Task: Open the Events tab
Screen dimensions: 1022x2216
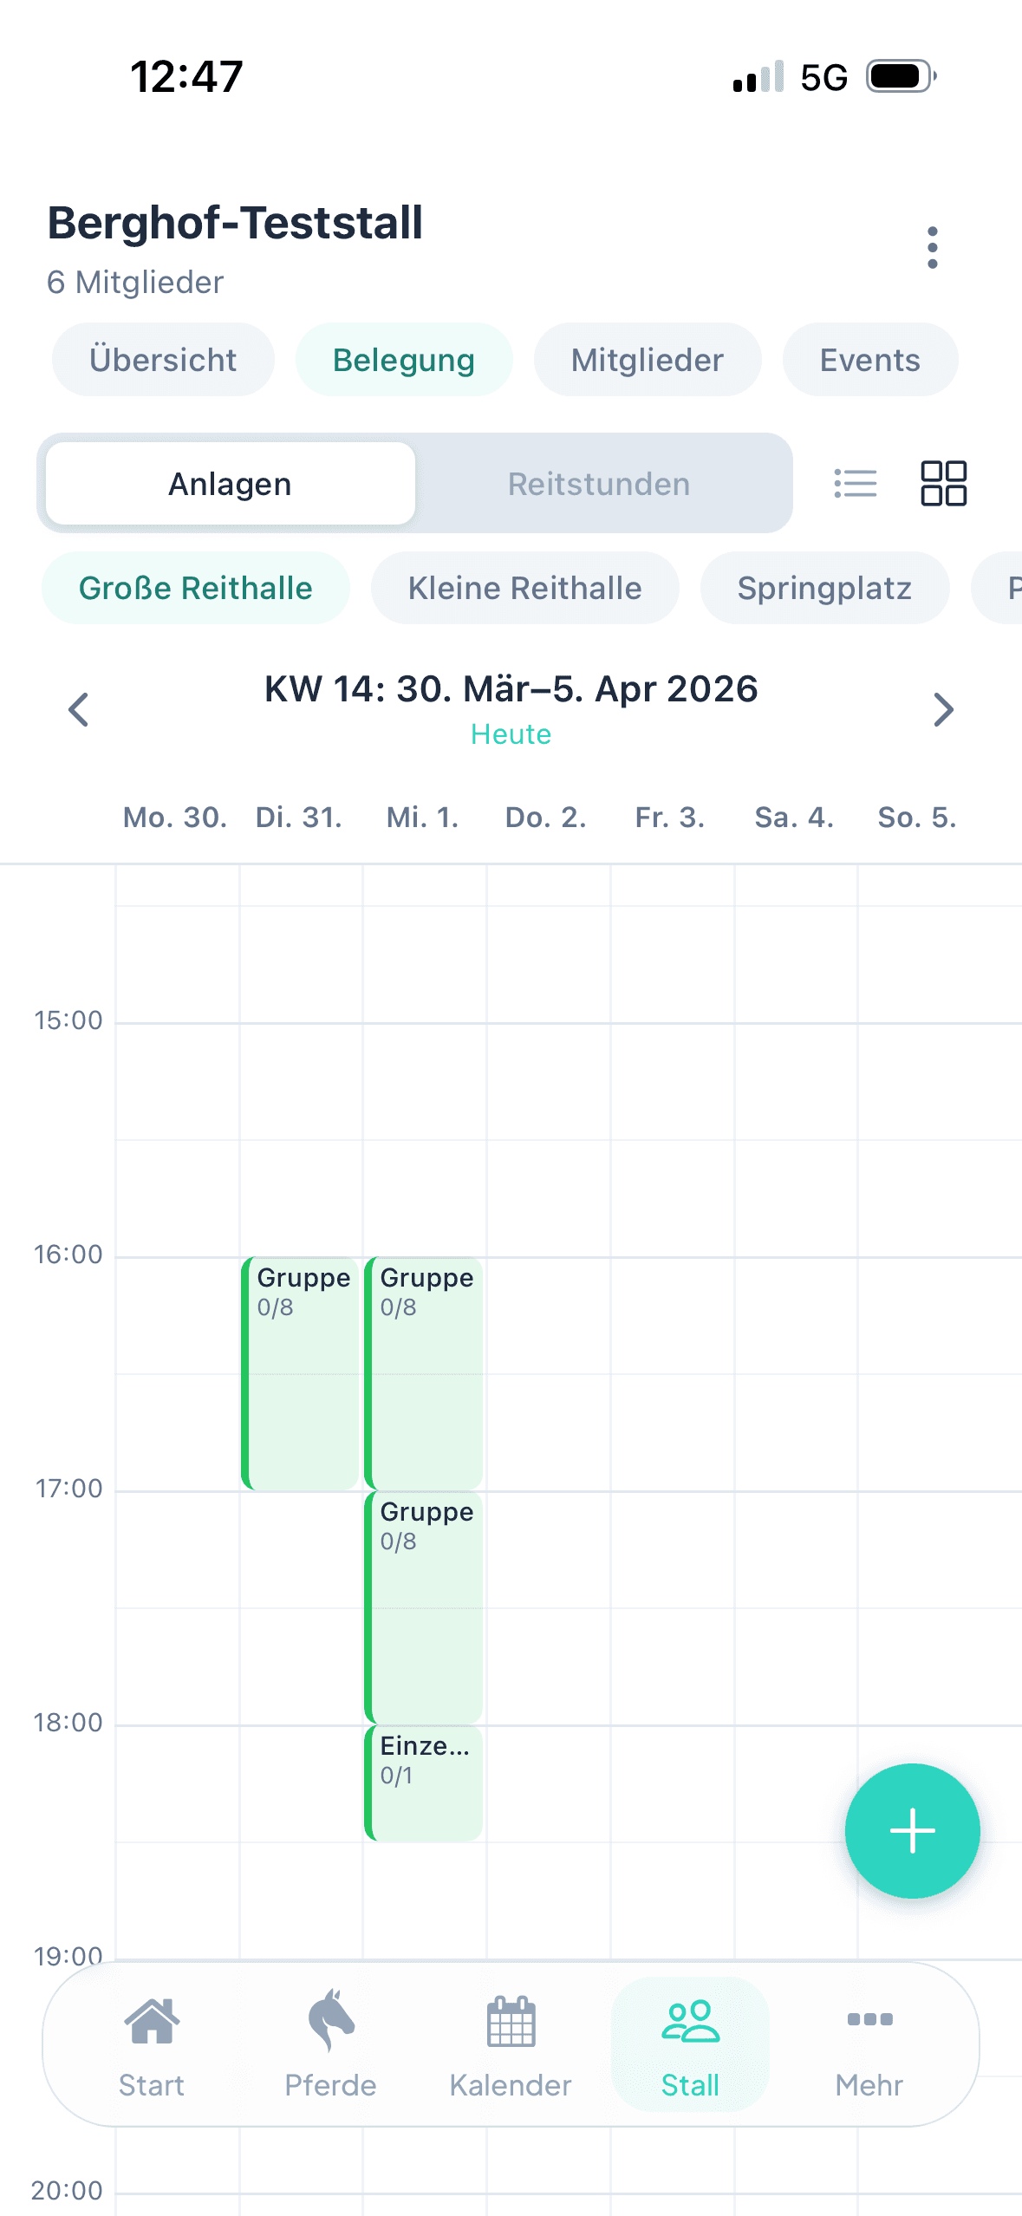Action: coord(869,360)
